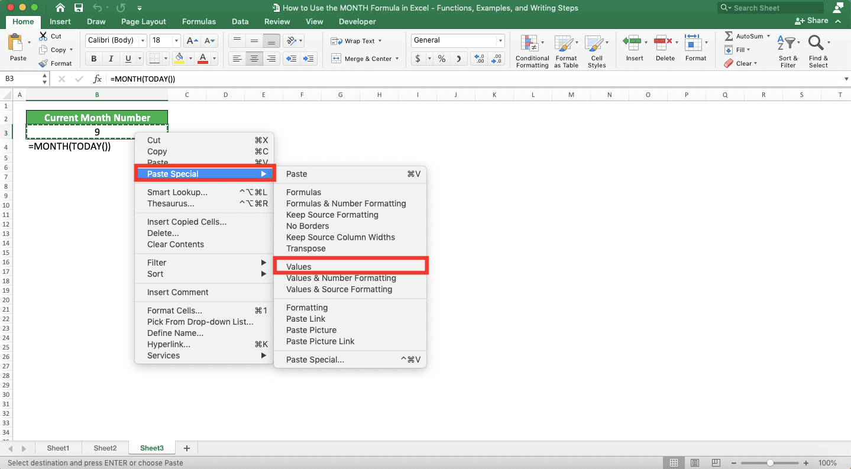The image size is (851, 469).
Task: Apply currency dollar format
Action: (418, 59)
